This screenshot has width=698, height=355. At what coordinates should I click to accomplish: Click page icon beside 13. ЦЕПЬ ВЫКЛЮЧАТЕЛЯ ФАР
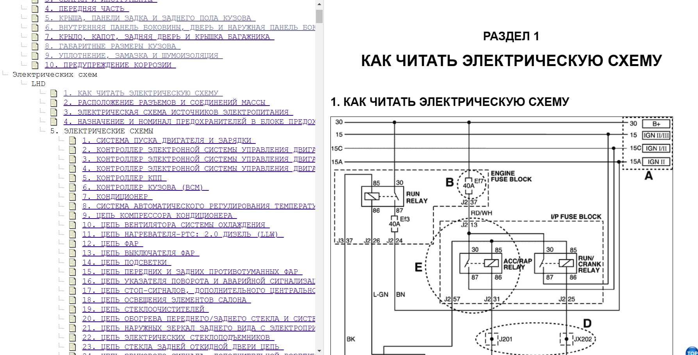click(x=73, y=253)
